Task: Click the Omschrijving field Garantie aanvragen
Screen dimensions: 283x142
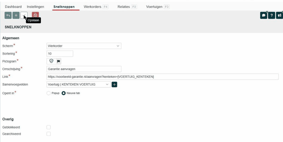Action: tap(84, 69)
